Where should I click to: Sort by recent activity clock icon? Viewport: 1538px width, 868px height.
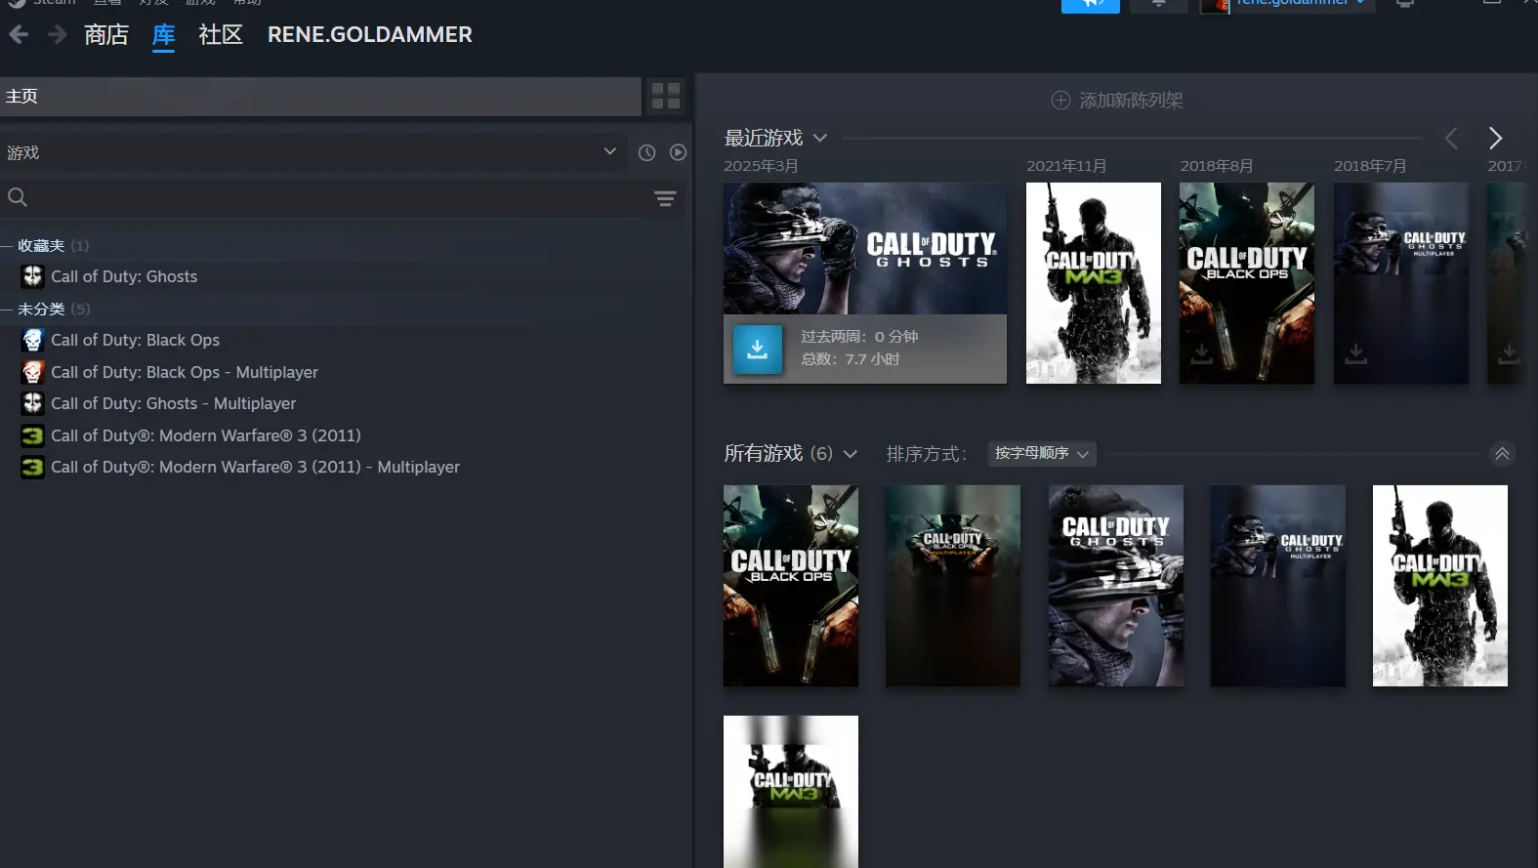tap(646, 152)
